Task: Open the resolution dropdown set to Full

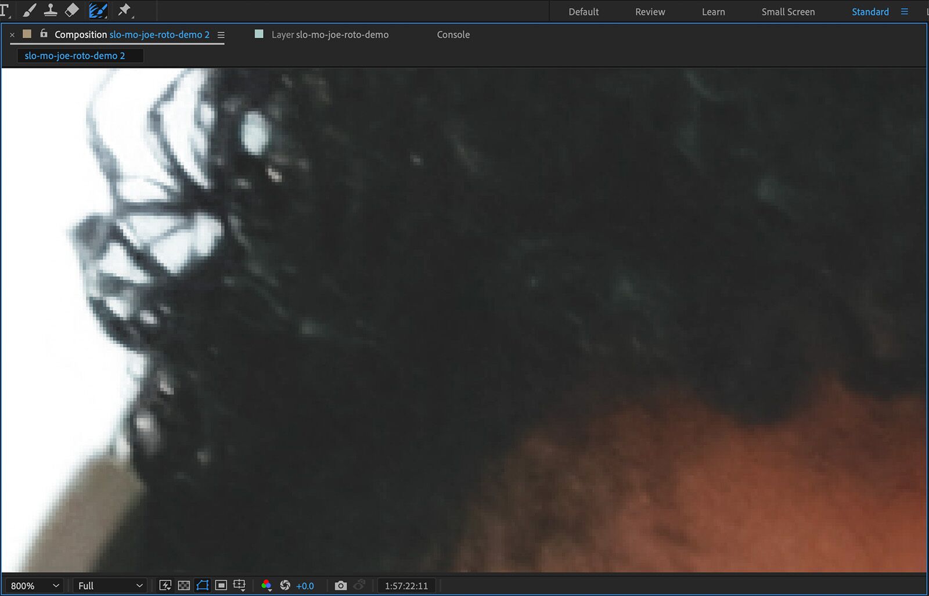Action: 109,586
